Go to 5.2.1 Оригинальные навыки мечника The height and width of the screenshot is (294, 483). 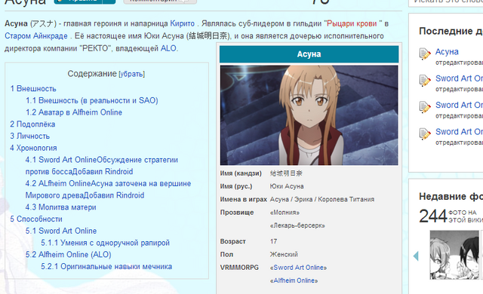(106, 266)
